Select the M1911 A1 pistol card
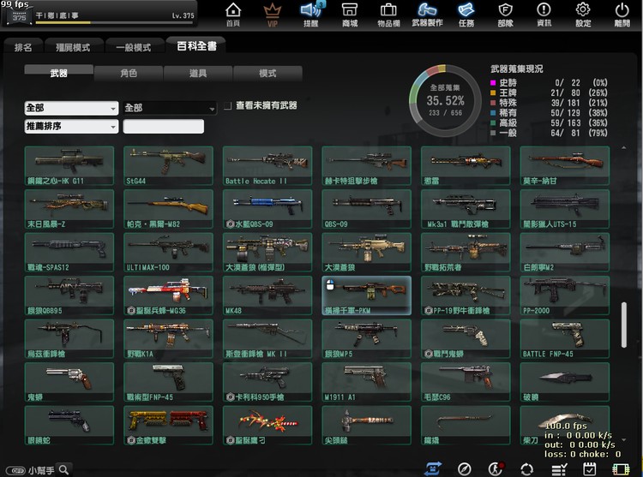This screenshot has width=643, height=477. tap(367, 382)
